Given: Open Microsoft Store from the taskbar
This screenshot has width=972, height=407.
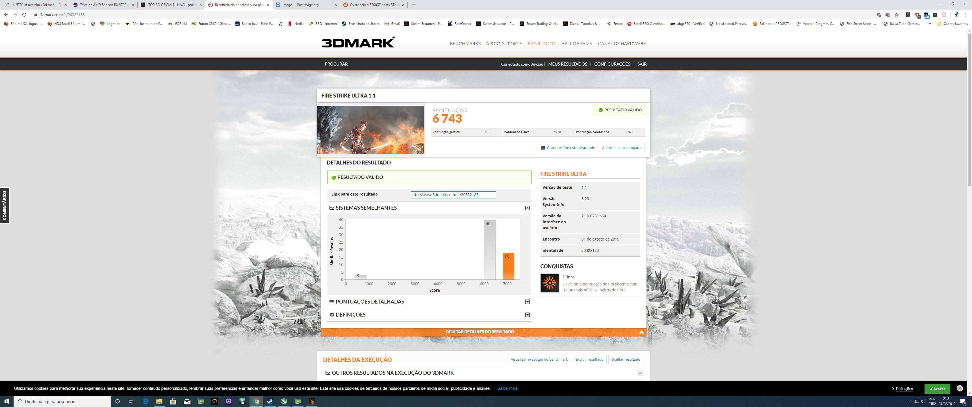Looking at the screenshot, I should [173, 401].
